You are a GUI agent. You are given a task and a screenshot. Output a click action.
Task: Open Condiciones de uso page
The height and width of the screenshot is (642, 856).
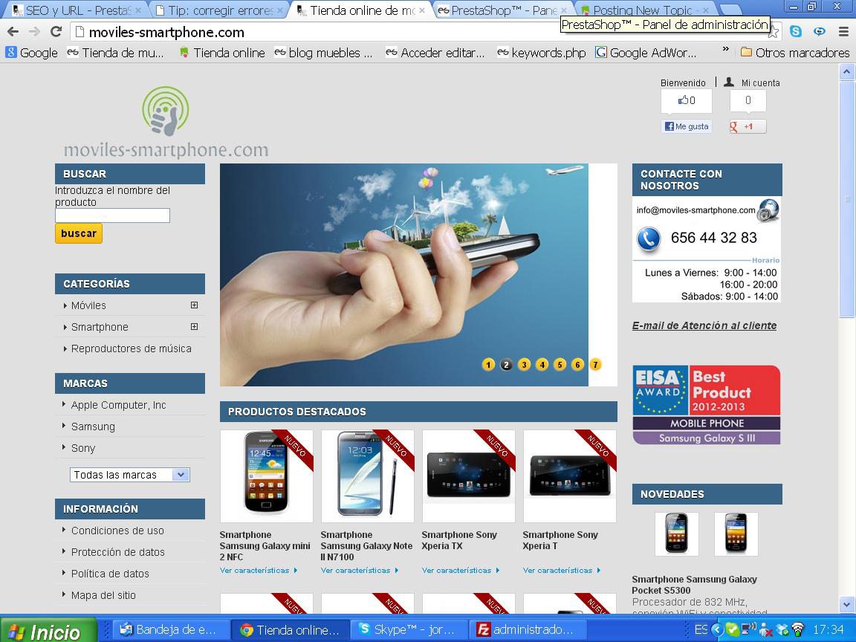tap(117, 531)
